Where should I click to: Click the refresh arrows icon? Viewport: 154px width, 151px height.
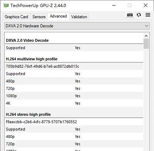tap(139, 15)
